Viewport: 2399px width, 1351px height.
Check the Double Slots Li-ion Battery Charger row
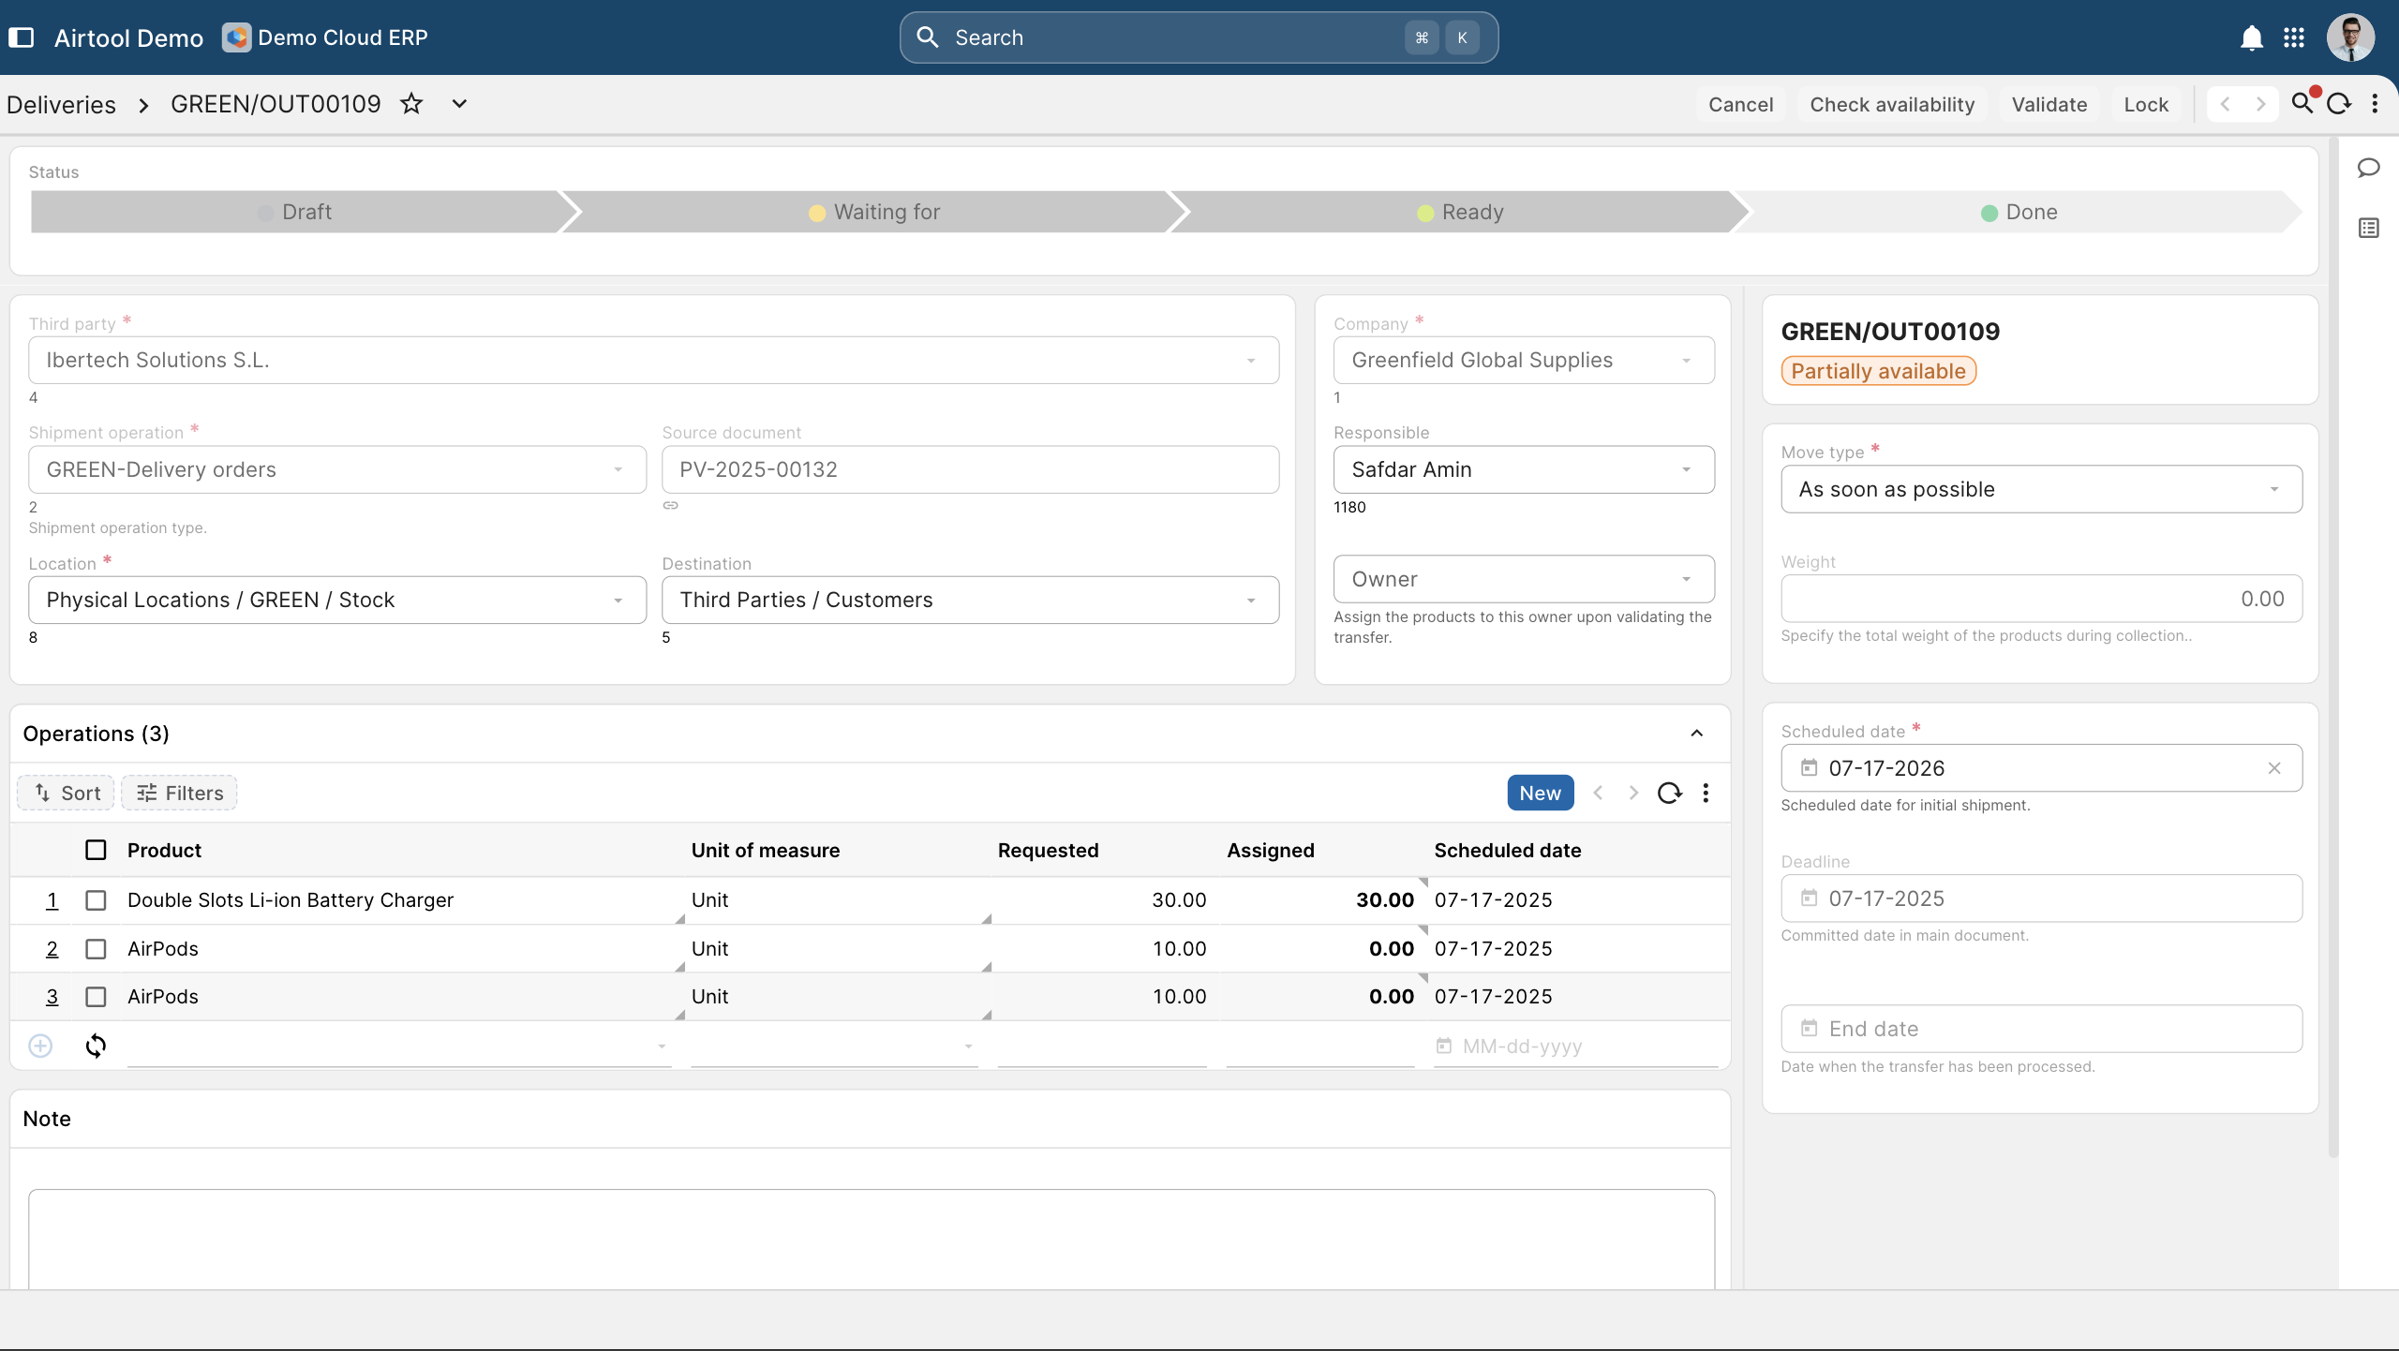96,900
